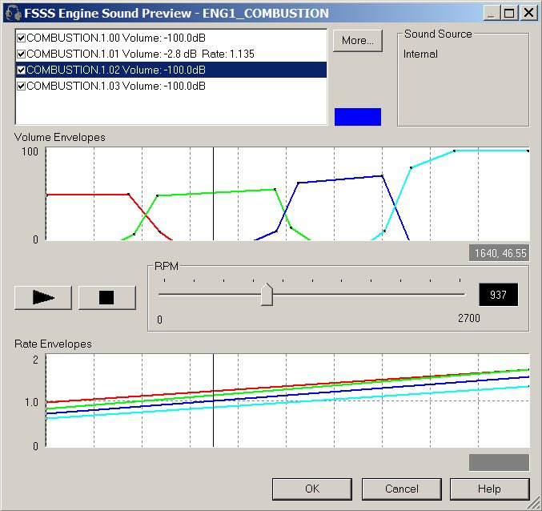Uncheck COMBUSTION.1.01 checkbox
542x511 pixels.
pyautogui.click(x=22, y=54)
